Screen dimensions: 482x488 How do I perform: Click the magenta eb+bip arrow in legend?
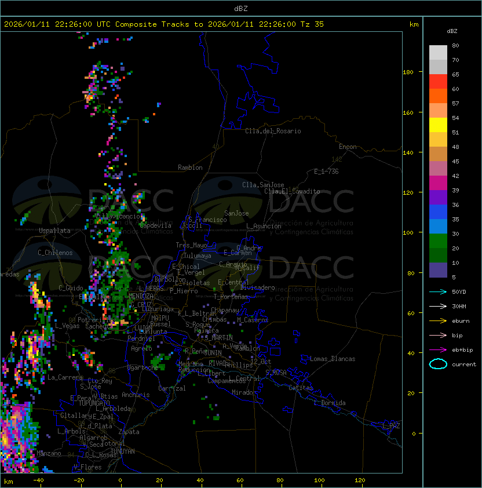pyautogui.click(x=438, y=350)
